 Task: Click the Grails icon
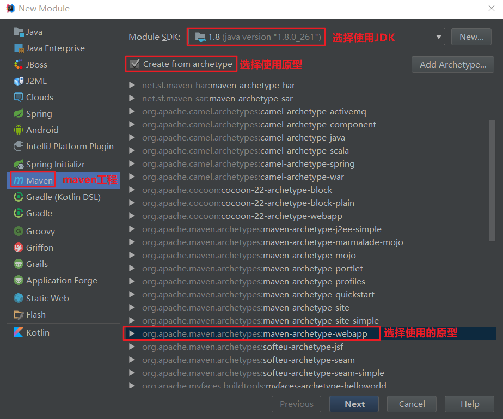19,264
